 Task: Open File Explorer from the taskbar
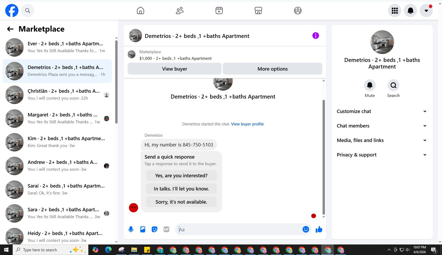(x=134, y=250)
